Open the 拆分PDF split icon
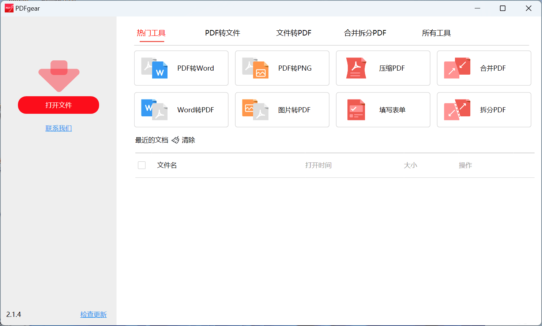Viewport: 542px width, 326px height. coord(457,110)
